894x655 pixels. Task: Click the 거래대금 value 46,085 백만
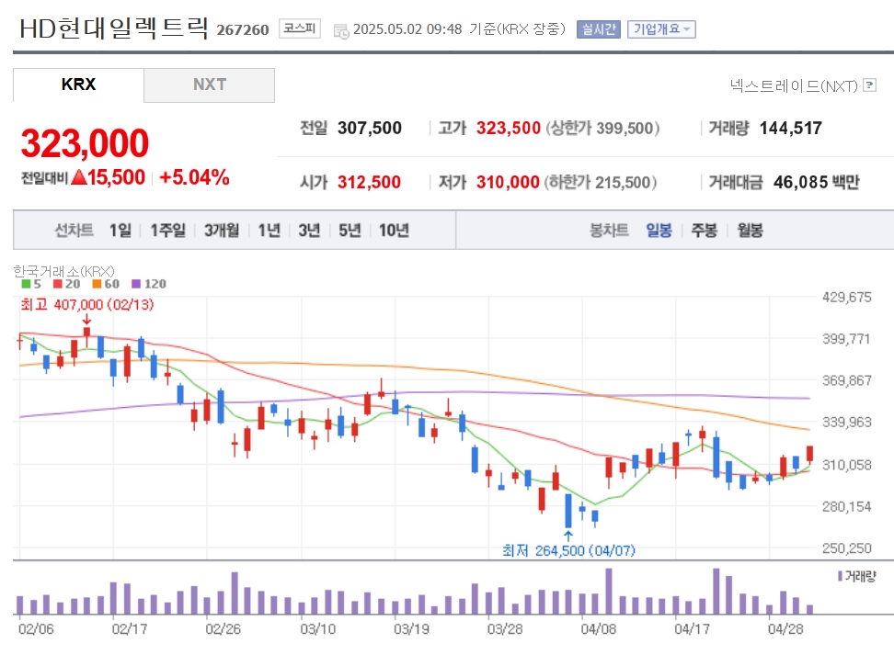click(817, 182)
